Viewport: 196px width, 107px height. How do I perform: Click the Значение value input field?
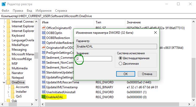(94, 58)
